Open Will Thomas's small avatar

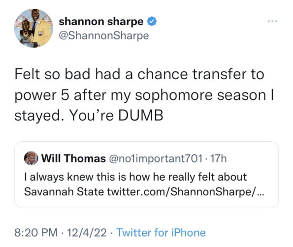click(x=31, y=158)
